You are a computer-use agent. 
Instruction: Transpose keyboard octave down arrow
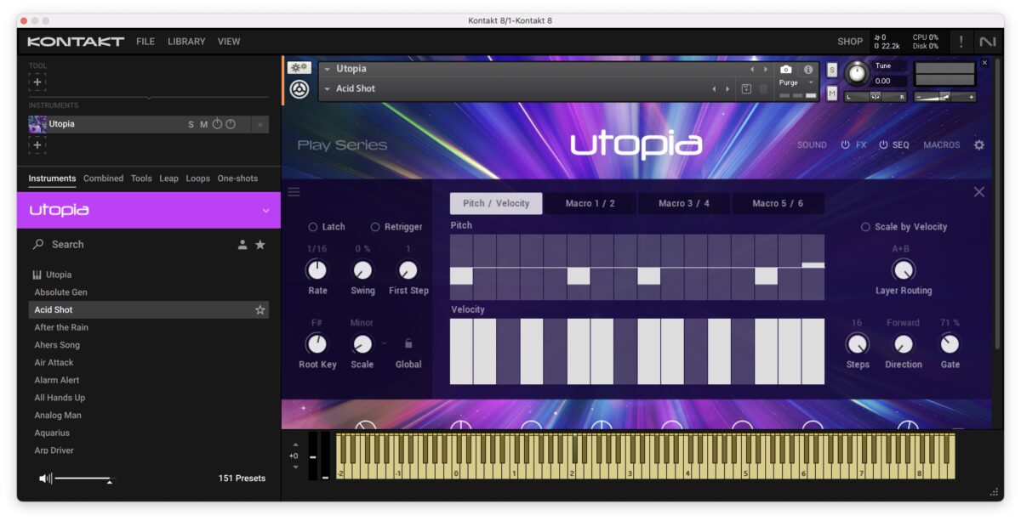tap(295, 467)
